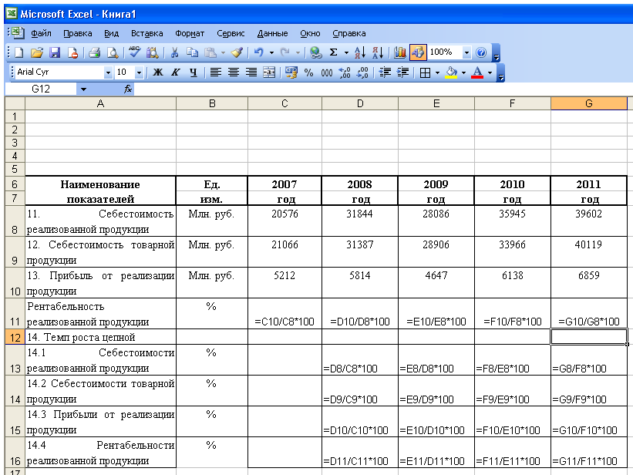The height and width of the screenshot is (475, 633).
Task: Apply red font color A
Action: (x=477, y=72)
